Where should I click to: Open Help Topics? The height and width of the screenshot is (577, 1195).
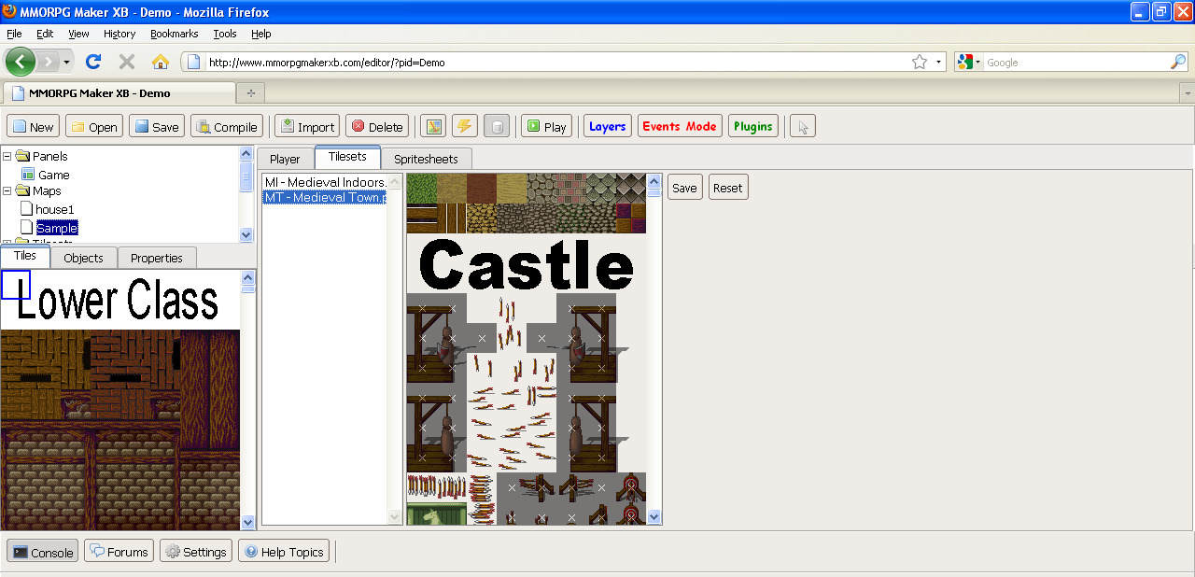(284, 552)
